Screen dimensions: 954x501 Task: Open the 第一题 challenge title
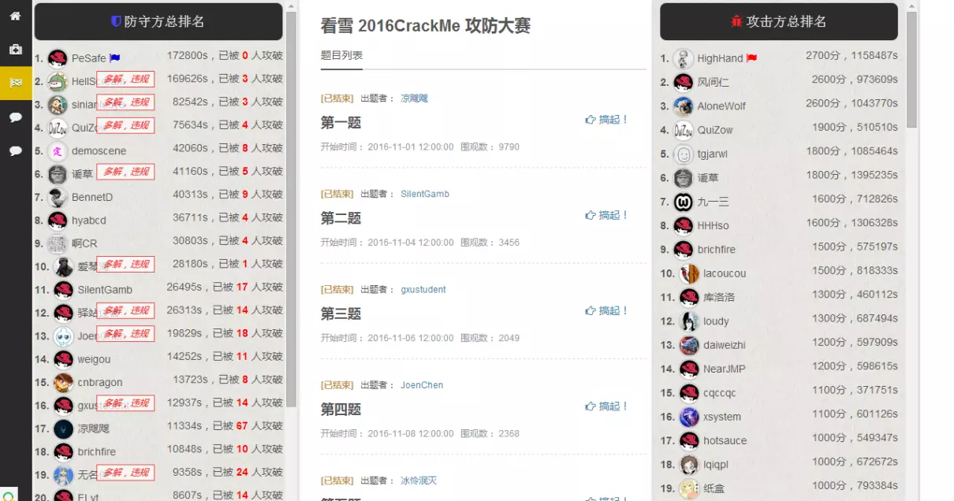pos(341,123)
